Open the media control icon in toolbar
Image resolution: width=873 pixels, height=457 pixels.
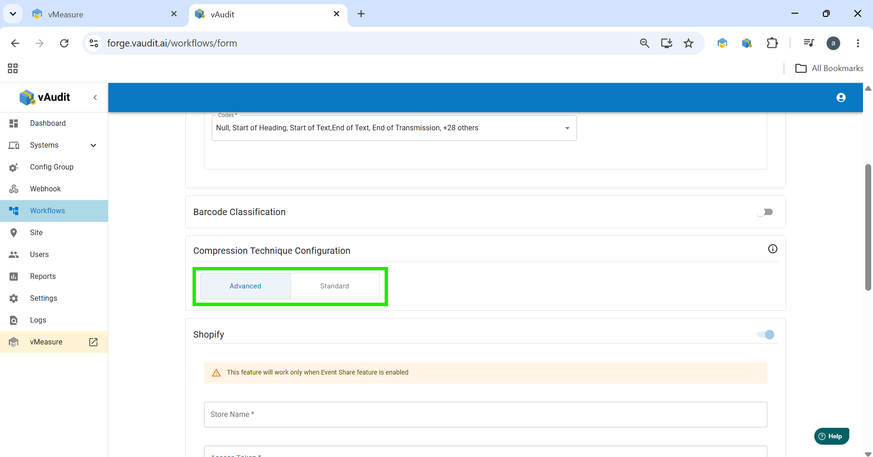coord(809,43)
